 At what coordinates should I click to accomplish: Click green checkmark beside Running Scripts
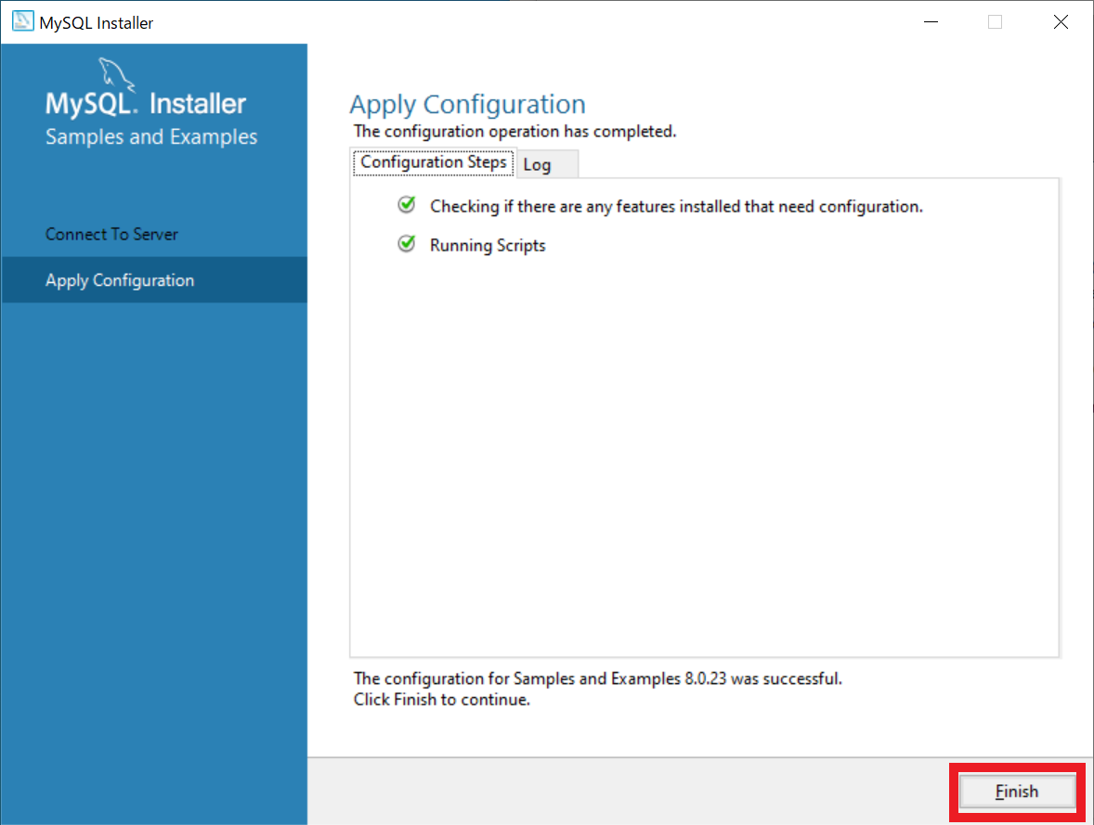(407, 243)
